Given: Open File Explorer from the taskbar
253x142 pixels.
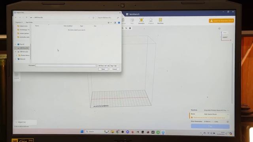Looking at the screenshot, I should [112, 132].
